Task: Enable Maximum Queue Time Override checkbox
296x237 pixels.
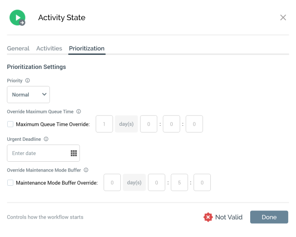Action: pos(10,124)
